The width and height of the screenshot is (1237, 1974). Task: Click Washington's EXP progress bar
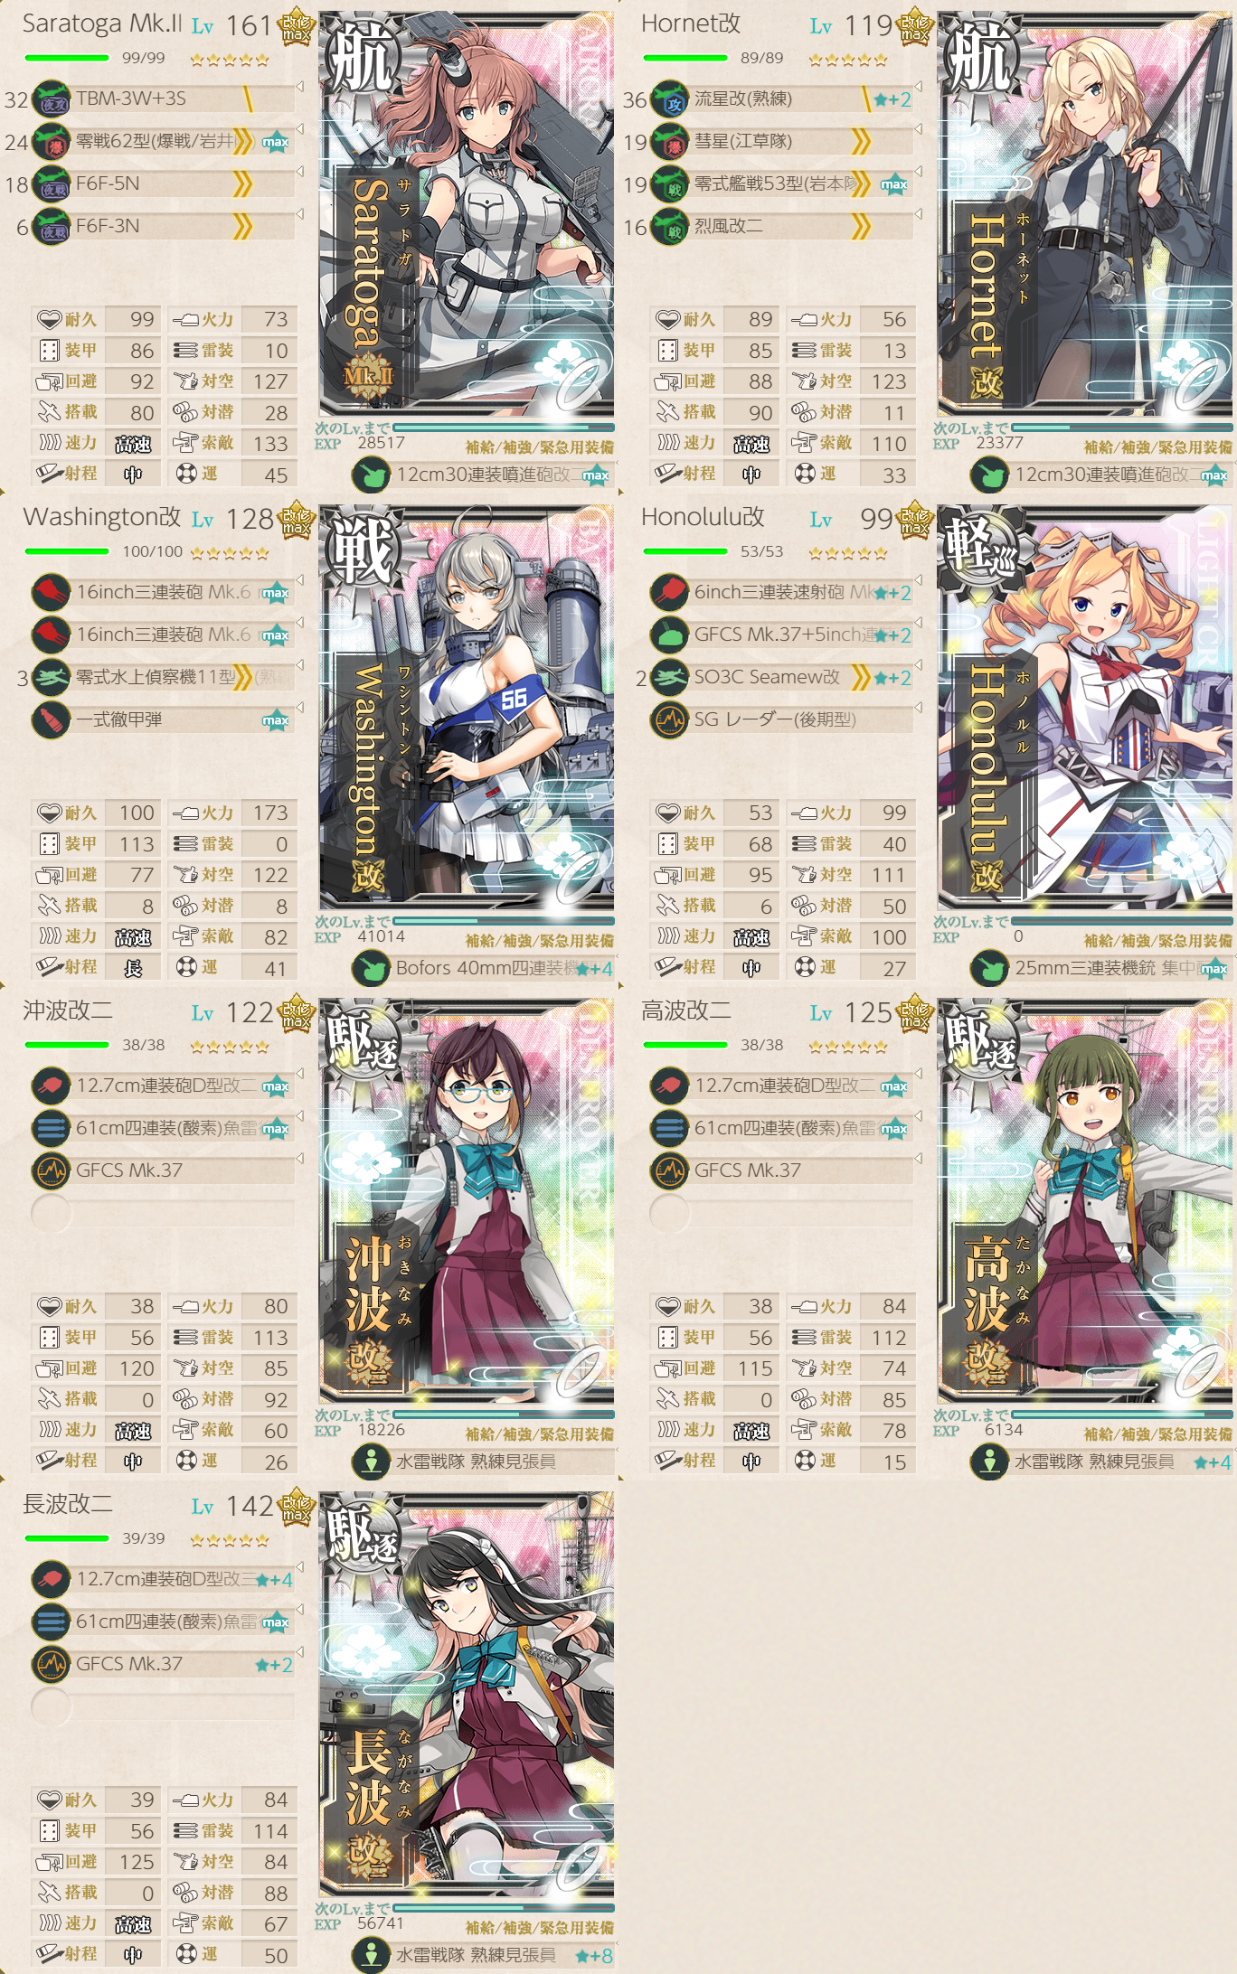(x=504, y=921)
